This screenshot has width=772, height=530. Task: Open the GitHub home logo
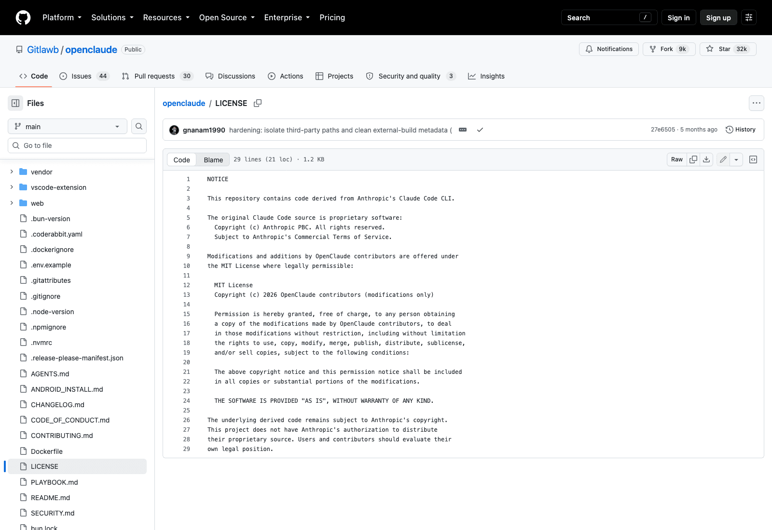tap(23, 17)
